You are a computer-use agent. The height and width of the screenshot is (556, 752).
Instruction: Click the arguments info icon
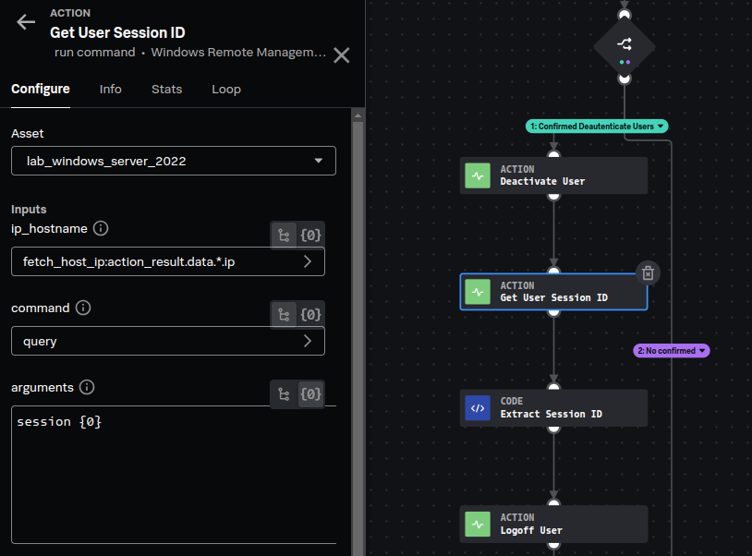pos(88,387)
